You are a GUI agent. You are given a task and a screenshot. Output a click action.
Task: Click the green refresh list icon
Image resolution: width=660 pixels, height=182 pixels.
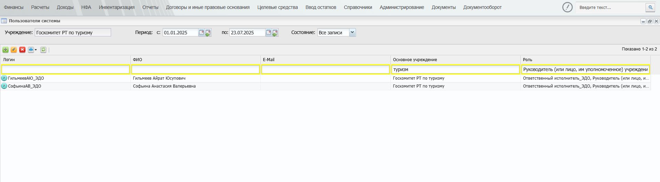[x=43, y=50]
